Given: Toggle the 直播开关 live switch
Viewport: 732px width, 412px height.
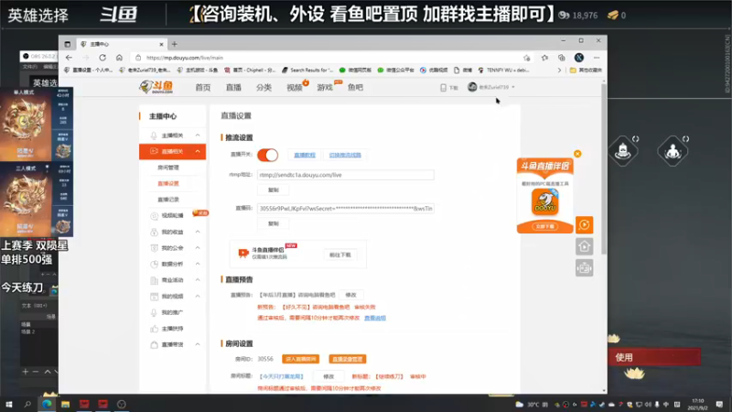Looking at the screenshot, I should [x=267, y=155].
